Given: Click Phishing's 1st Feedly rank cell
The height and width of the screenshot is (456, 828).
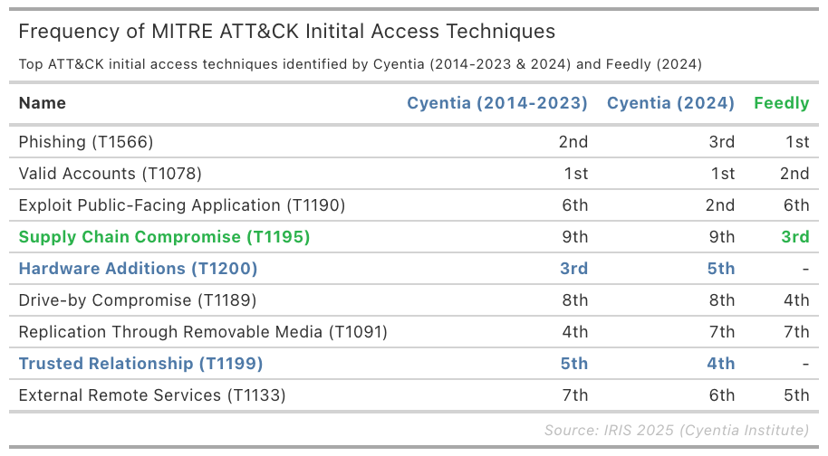Looking at the screenshot, I should coord(796,142).
